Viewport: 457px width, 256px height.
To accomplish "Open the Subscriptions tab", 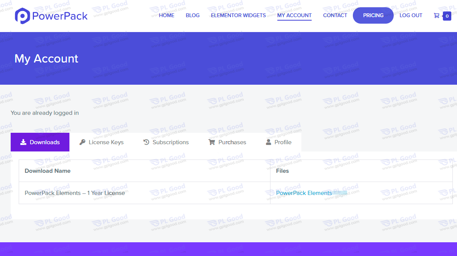I will (x=166, y=142).
